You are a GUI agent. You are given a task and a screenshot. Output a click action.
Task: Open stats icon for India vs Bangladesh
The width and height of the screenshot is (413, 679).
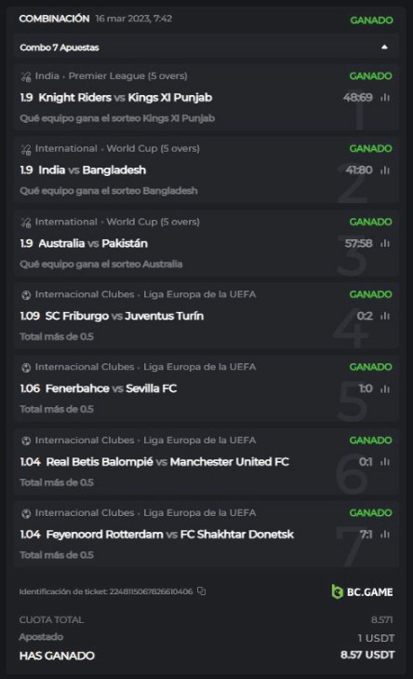pos(385,170)
